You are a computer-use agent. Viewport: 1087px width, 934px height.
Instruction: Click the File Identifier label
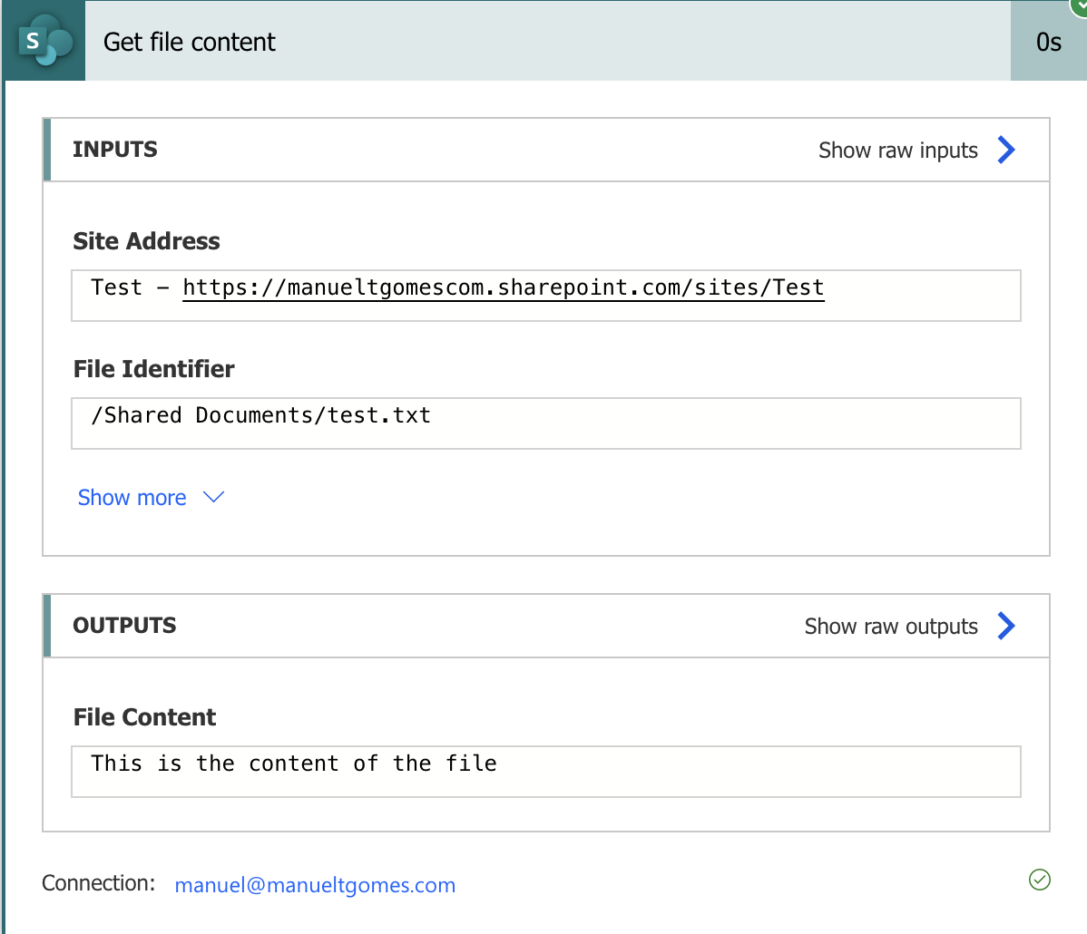(154, 368)
